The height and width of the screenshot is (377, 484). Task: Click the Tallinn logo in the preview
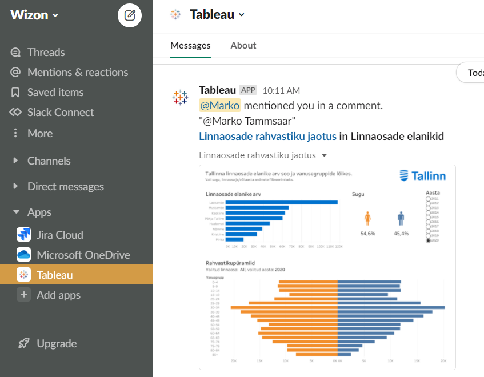[x=423, y=176]
